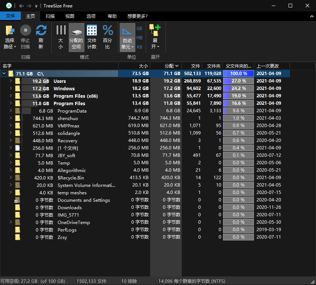Expand the Users folder tree node

coord(11,81)
